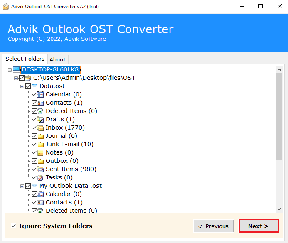Click the Calendar icon under My Outlook Data .ost
288x243 pixels.
(x=40, y=194)
